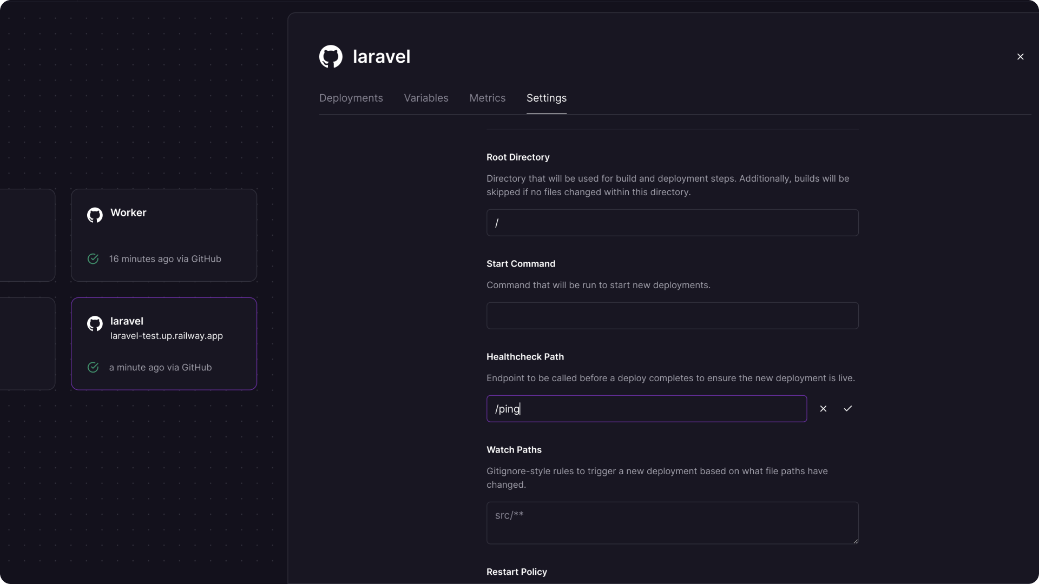Screen dimensions: 1039x584
Task: Click the Start Command heading
Action: (x=521, y=264)
